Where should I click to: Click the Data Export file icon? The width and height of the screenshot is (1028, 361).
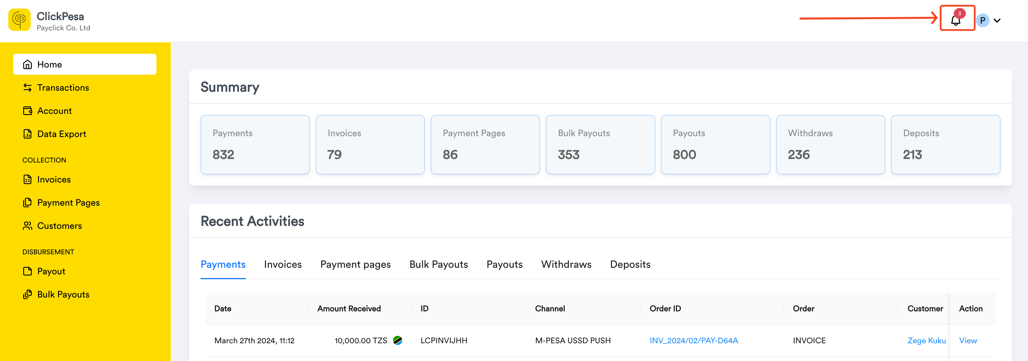coord(28,134)
